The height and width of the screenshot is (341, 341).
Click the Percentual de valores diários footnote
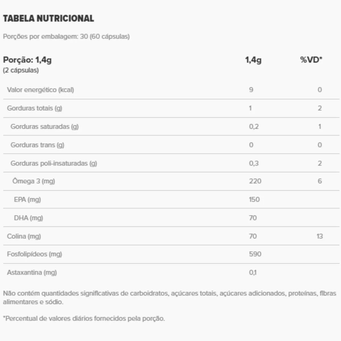click(84, 319)
